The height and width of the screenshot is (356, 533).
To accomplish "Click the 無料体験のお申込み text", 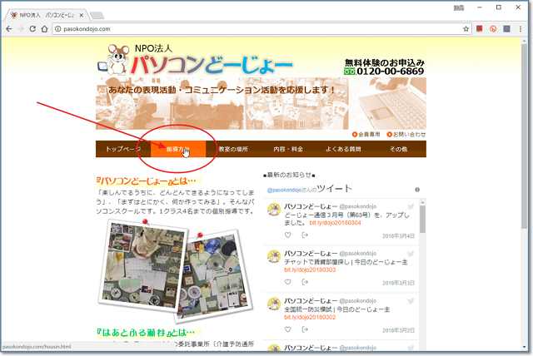I will [385, 62].
